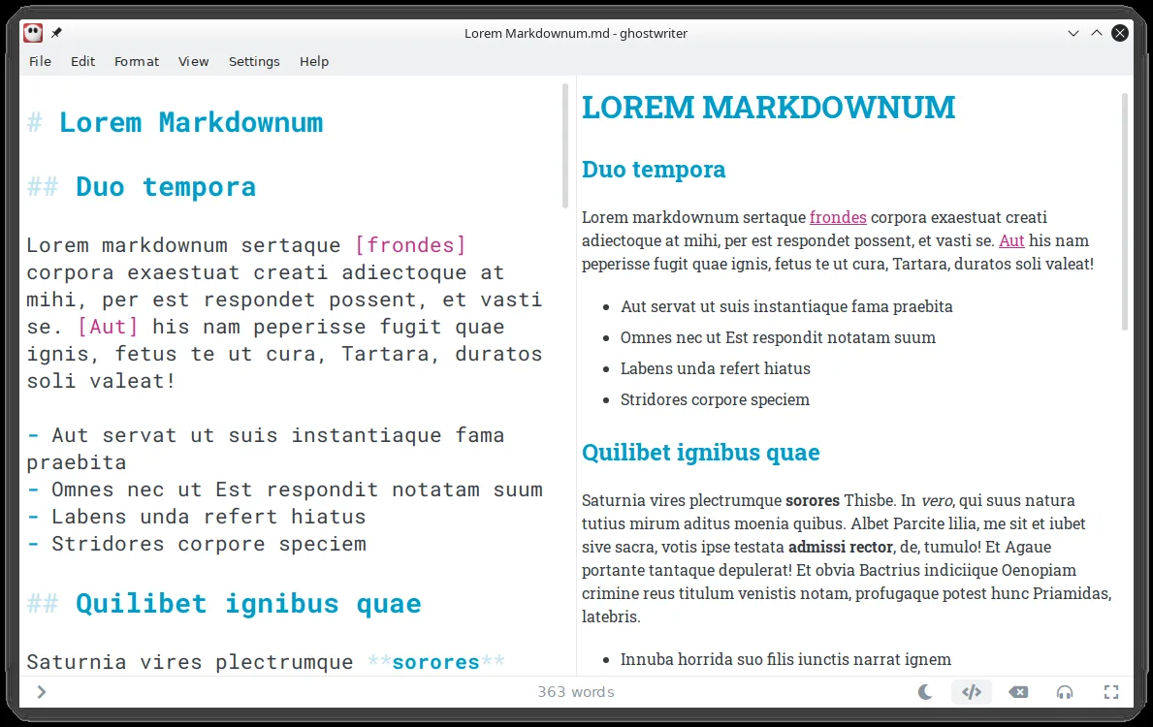Click italic 'vero' in preview paragraph
This screenshot has height=727, width=1153.
pos(937,500)
